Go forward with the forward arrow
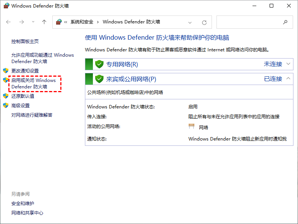This screenshot has height=224, width=298. [22, 22]
